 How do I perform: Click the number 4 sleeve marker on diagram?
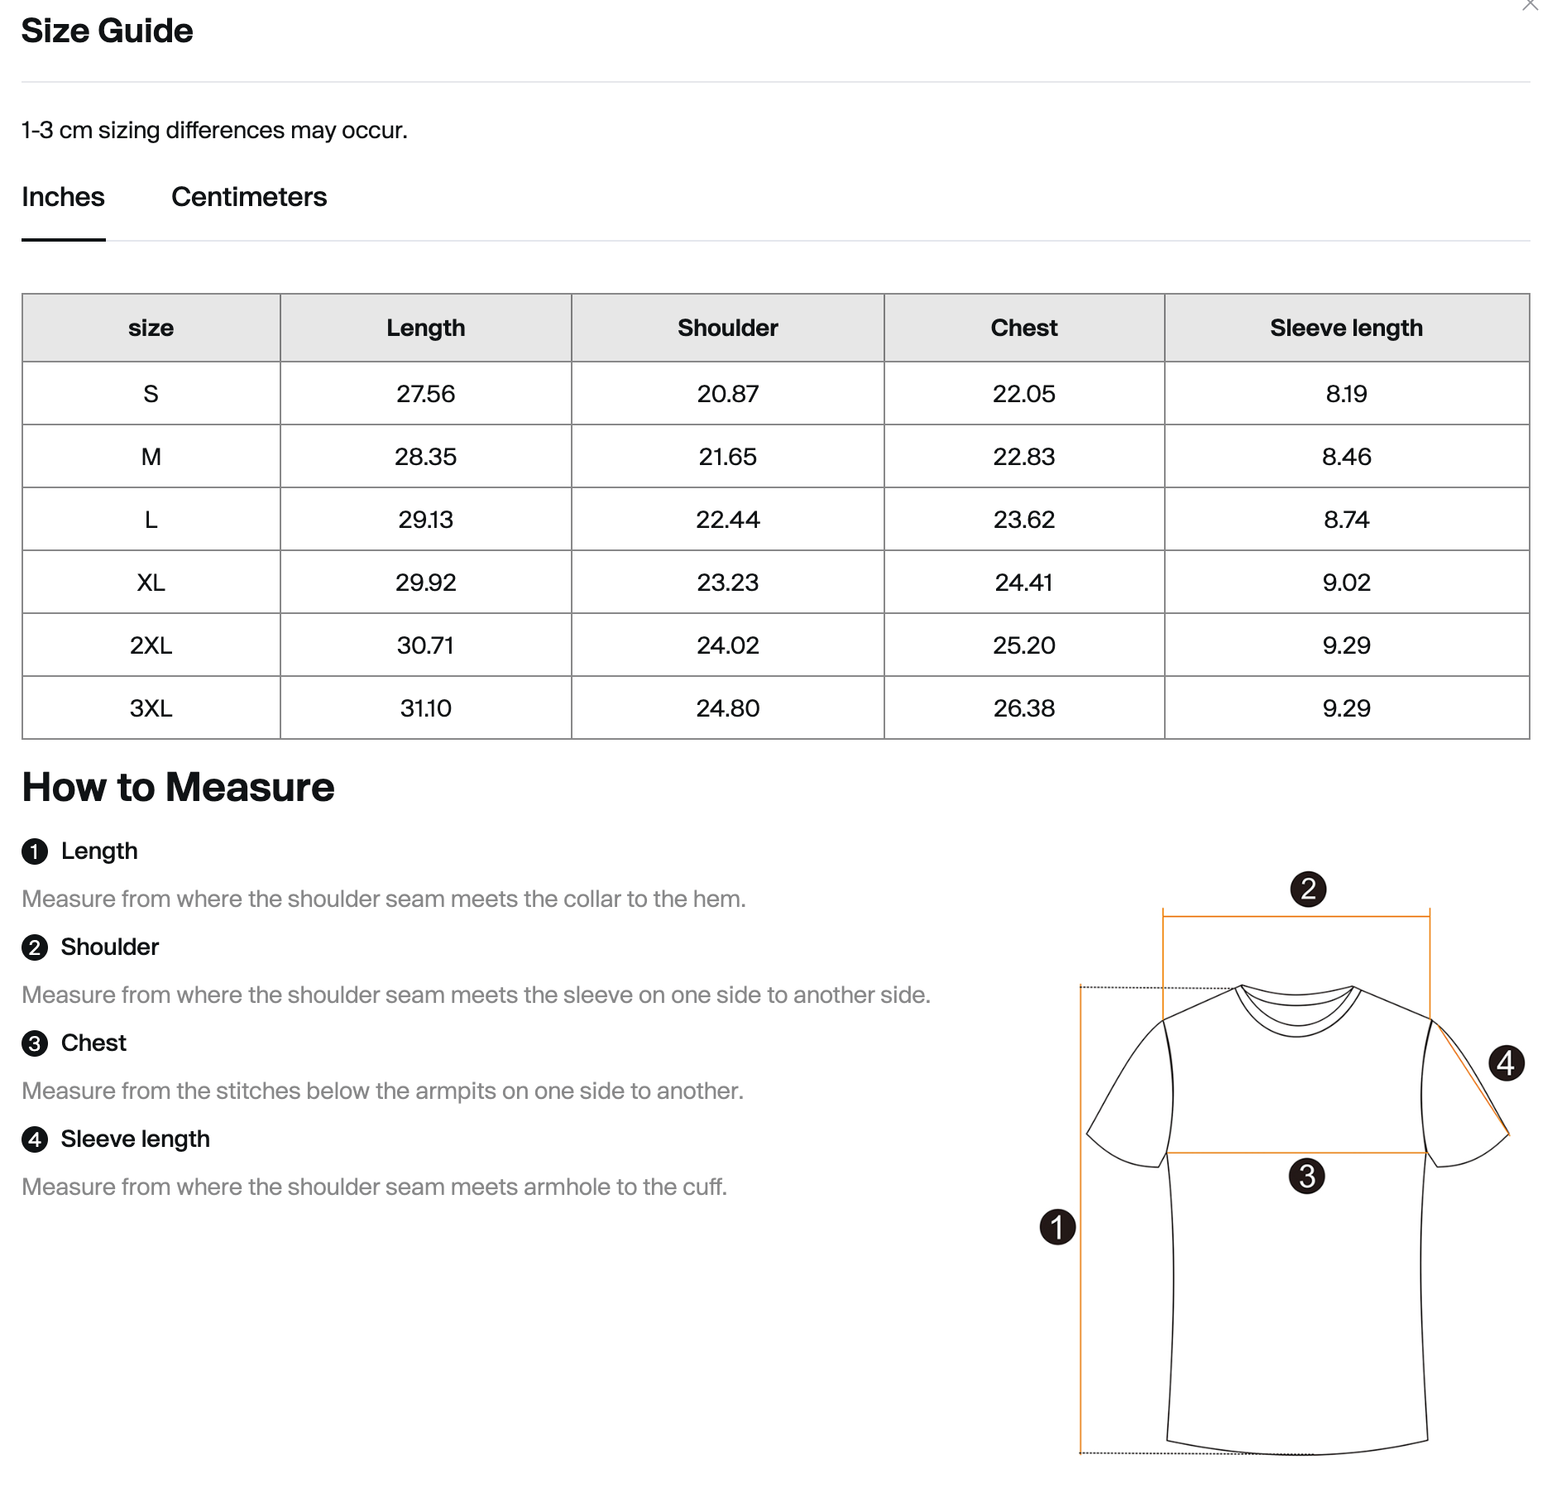(x=1506, y=1062)
